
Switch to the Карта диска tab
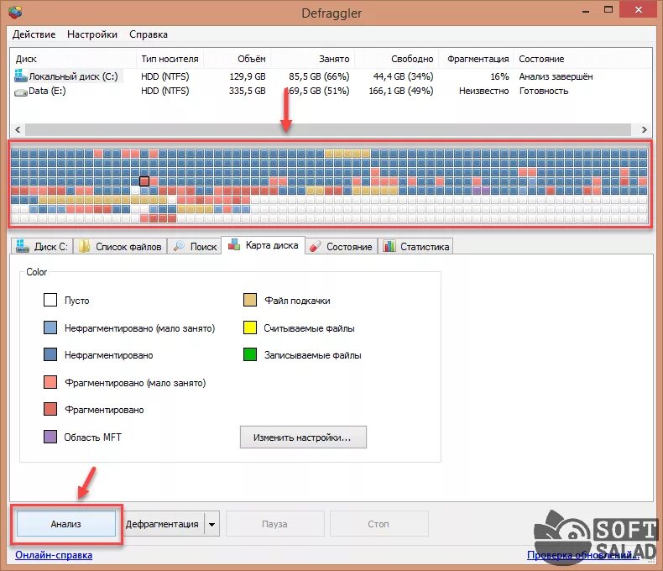click(x=263, y=245)
